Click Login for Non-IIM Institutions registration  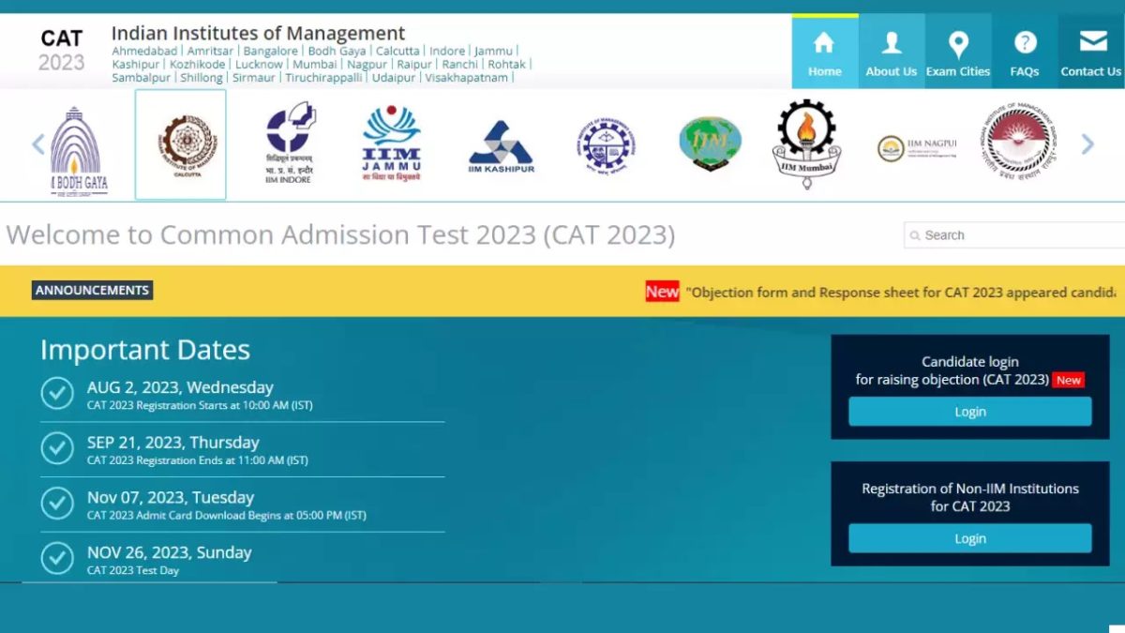point(969,537)
